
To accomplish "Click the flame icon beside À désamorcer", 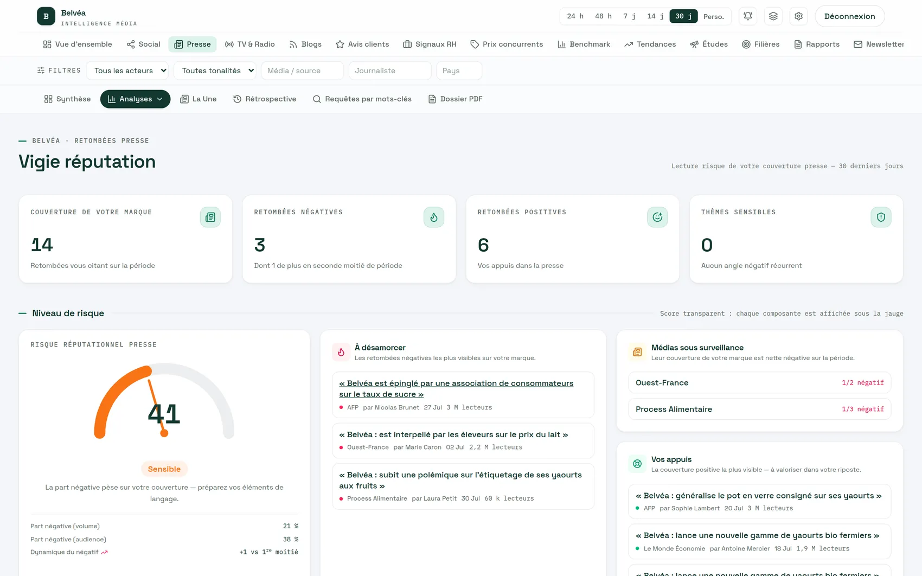I will pyautogui.click(x=341, y=352).
